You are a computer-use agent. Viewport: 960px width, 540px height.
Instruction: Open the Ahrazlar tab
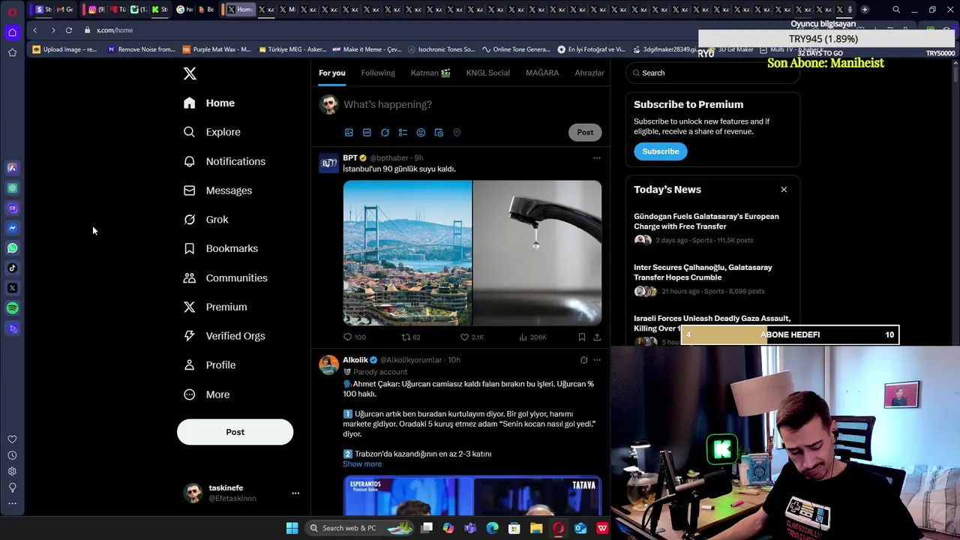click(x=589, y=73)
